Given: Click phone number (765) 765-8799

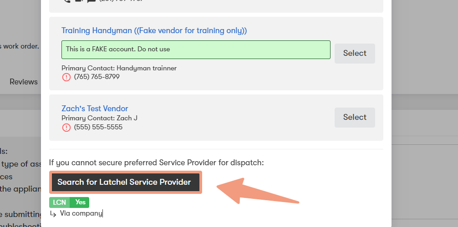Looking at the screenshot, I should pos(97,77).
